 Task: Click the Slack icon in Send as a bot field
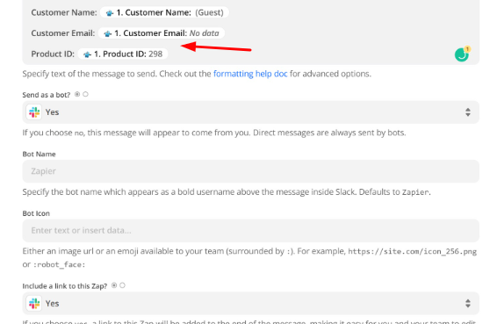34,112
